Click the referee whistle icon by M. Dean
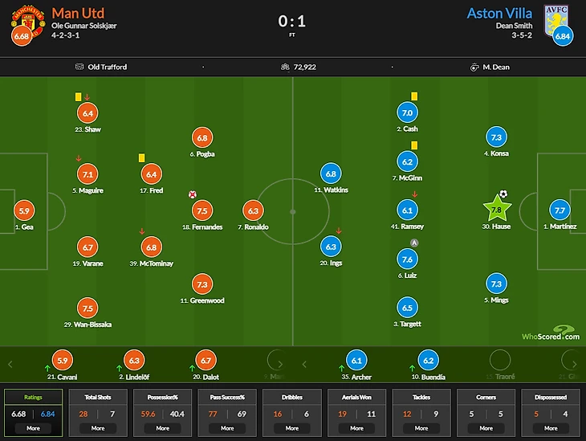586x441 pixels. pos(474,67)
